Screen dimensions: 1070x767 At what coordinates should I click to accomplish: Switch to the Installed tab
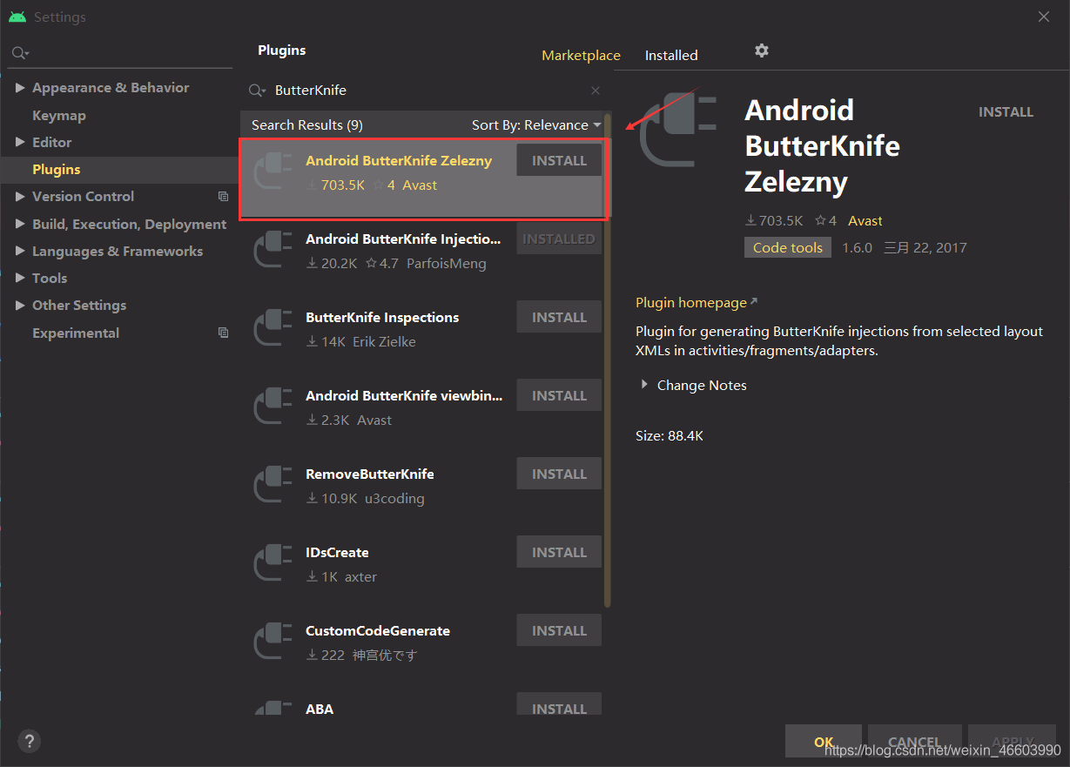tap(671, 55)
